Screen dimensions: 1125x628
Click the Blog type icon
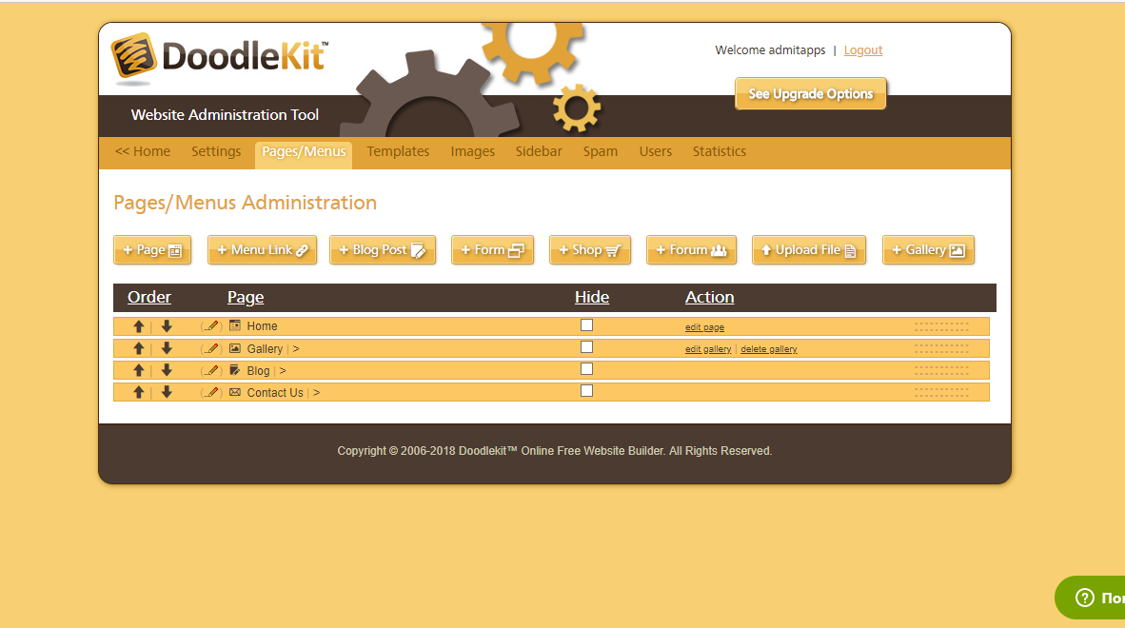click(x=235, y=370)
